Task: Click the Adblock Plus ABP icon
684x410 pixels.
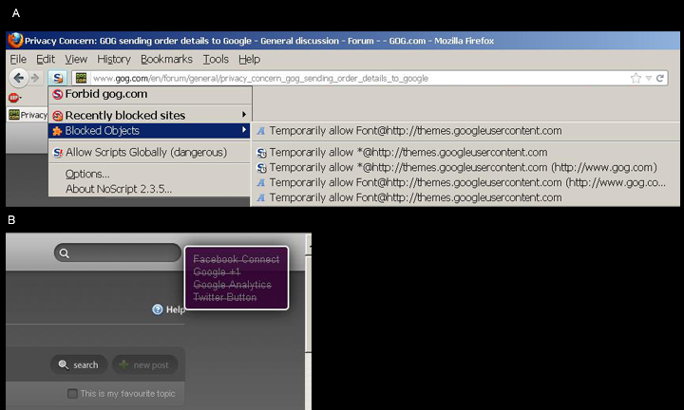Action: point(14,98)
